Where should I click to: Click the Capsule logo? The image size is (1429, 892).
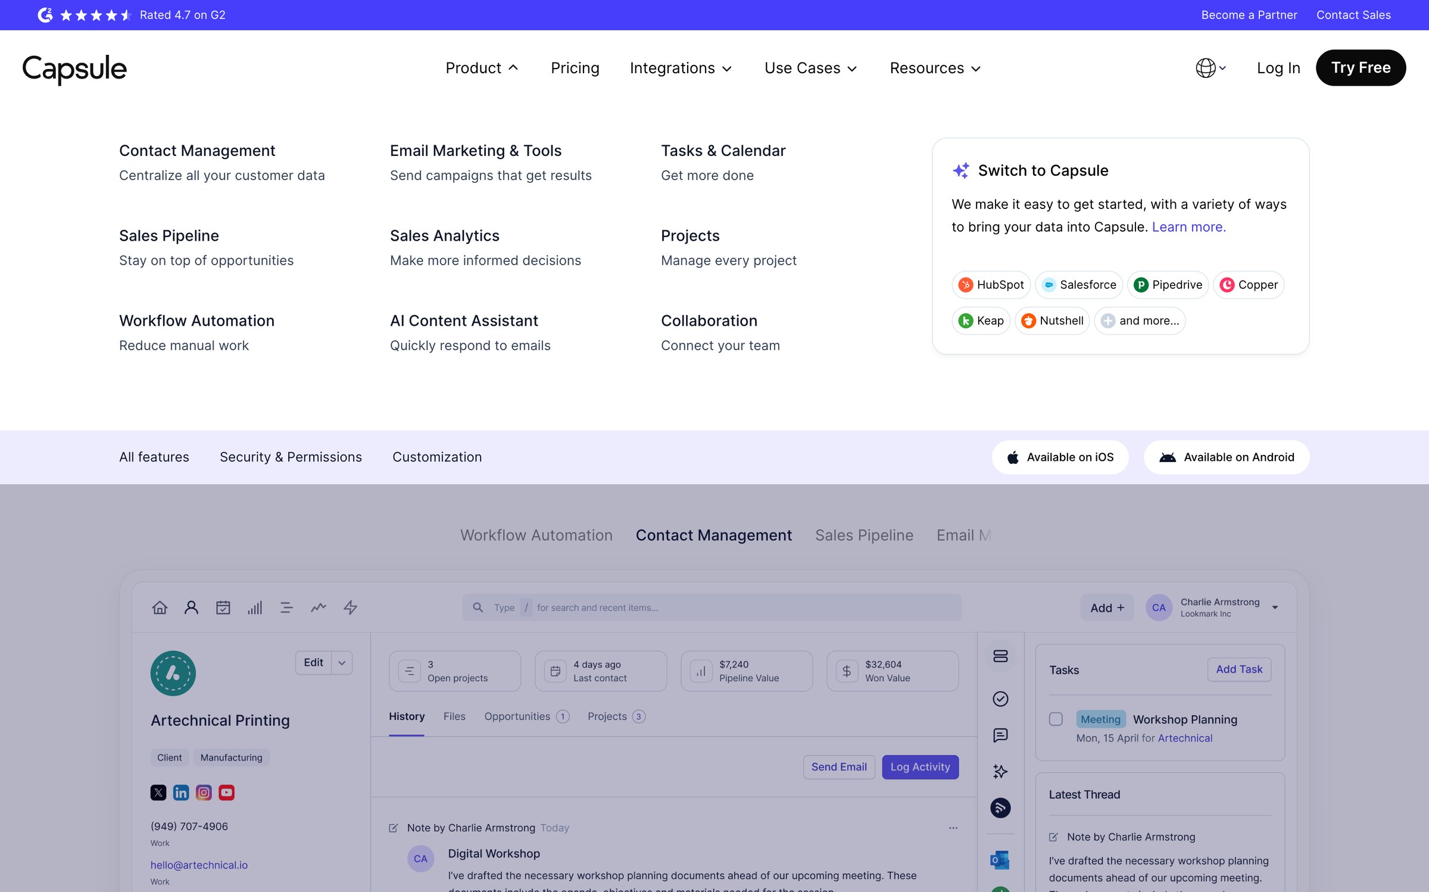pos(74,68)
